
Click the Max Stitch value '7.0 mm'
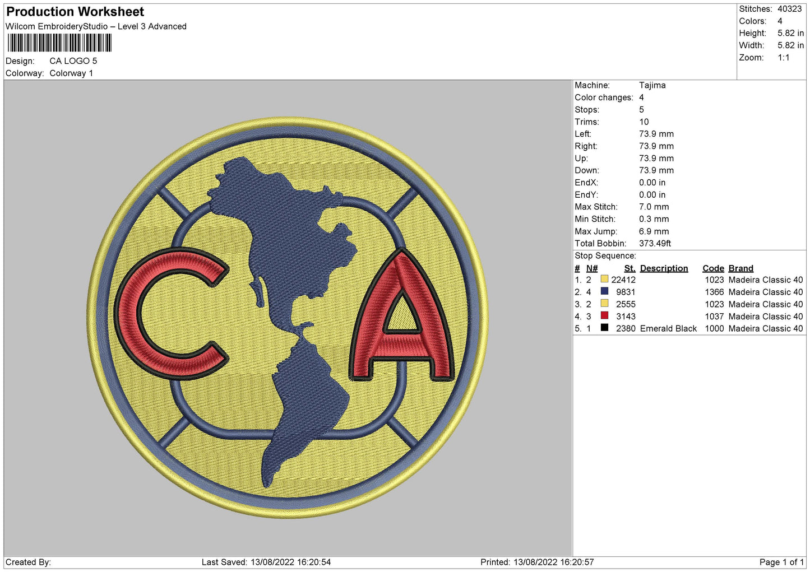[x=654, y=207]
